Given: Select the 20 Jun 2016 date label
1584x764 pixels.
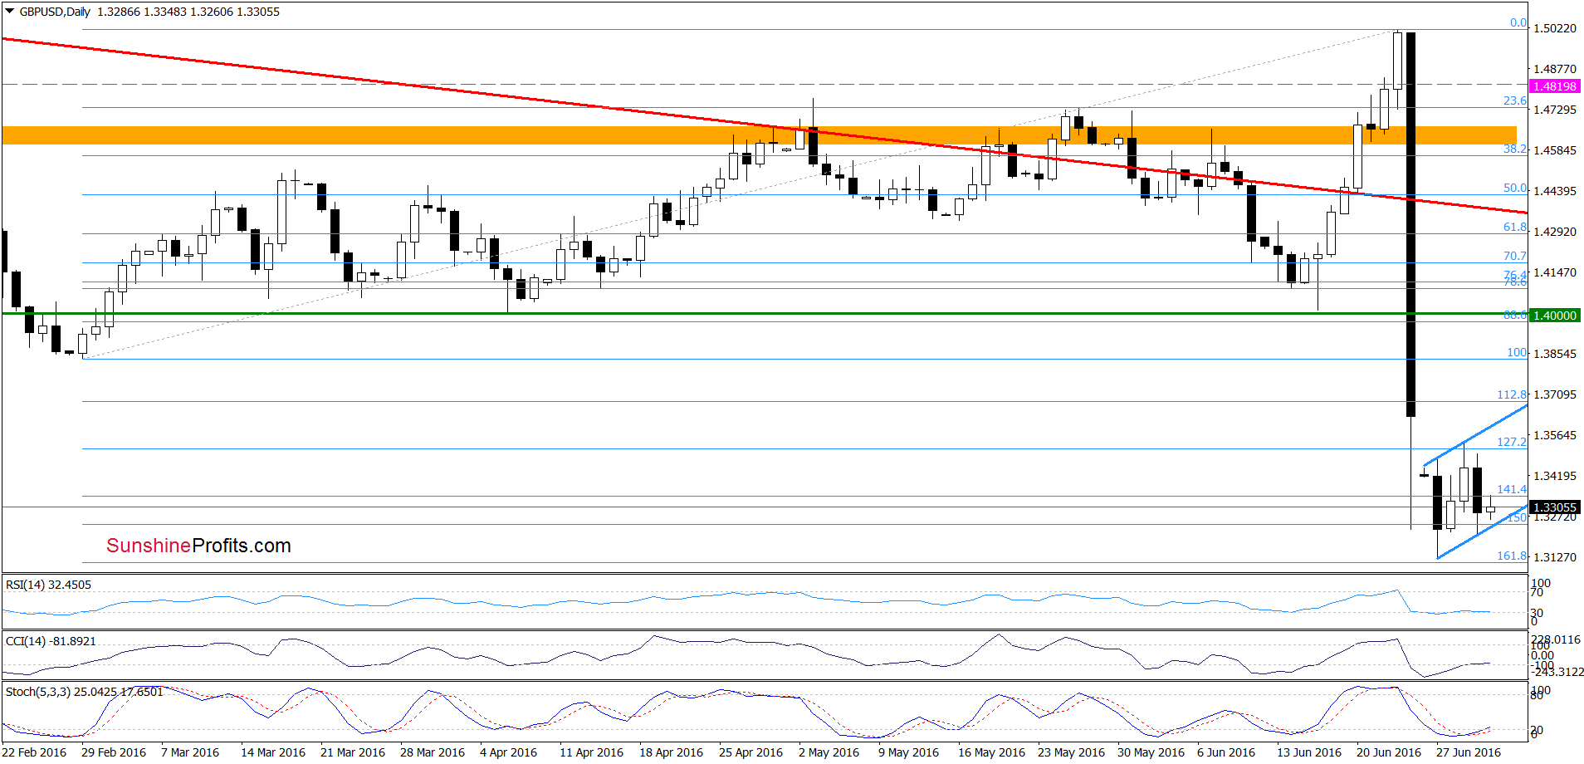Looking at the screenshot, I should click(1389, 752).
